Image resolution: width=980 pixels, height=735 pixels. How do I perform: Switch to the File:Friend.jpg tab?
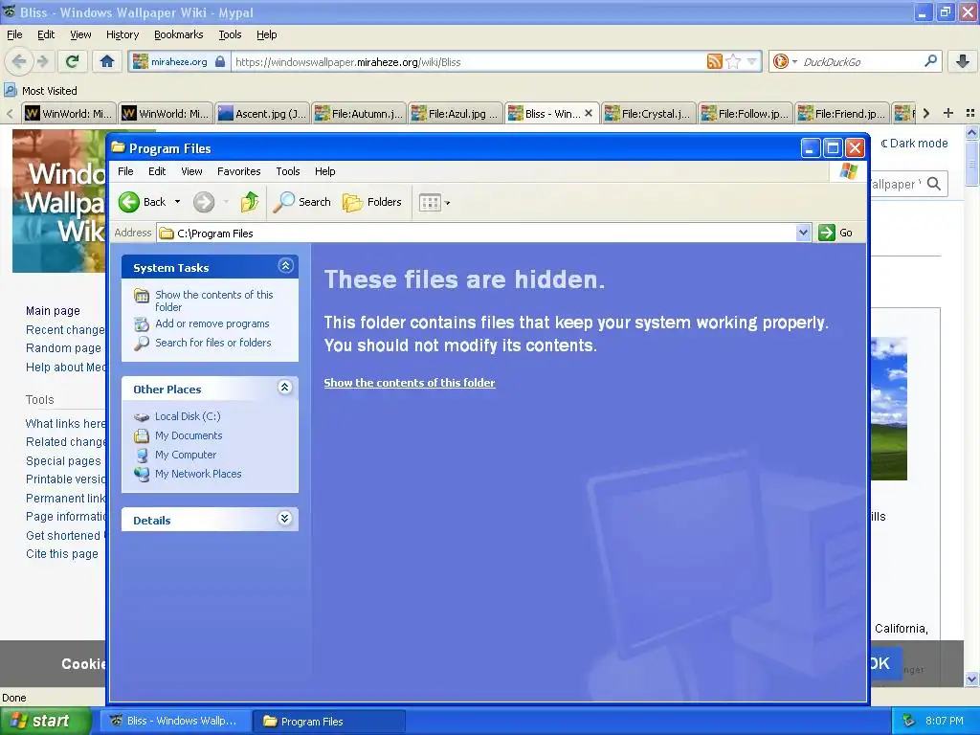coord(842,113)
